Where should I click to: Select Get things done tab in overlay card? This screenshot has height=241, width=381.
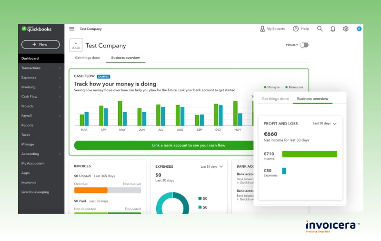275,99
